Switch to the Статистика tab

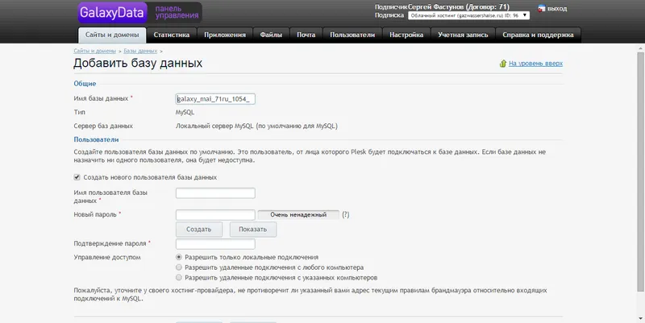tap(172, 35)
